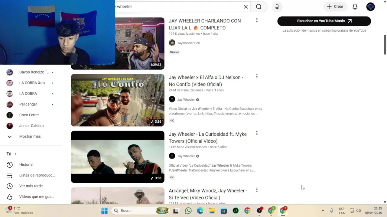Open title Jay Wheeler x El Alfa No Confío
This screenshot has width=387, height=217.
pos(206,81)
